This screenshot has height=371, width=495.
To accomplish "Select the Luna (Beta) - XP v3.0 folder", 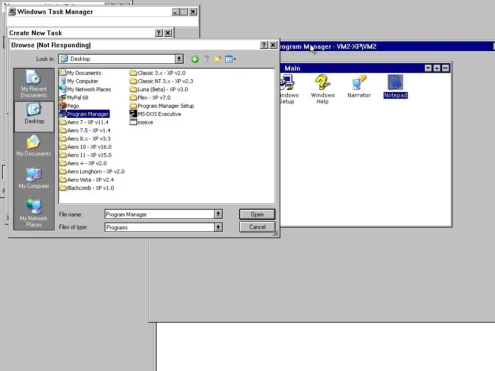I will tap(159, 89).
